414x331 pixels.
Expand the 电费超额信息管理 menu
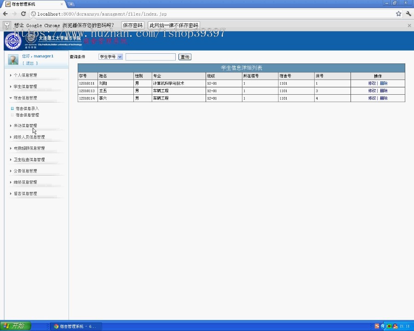pyautogui.click(x=29, y=148)
